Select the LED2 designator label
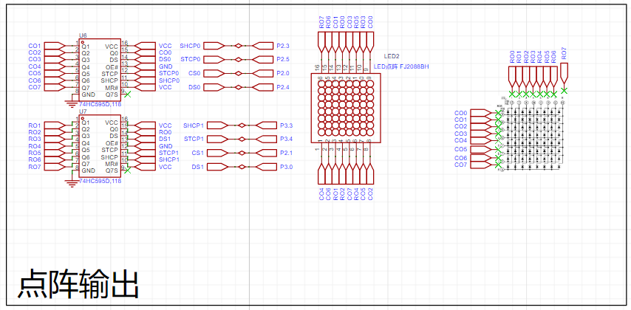631x310 pixels. 392,56
